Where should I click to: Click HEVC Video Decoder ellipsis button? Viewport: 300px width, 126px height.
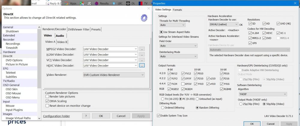tap(142, 65)
